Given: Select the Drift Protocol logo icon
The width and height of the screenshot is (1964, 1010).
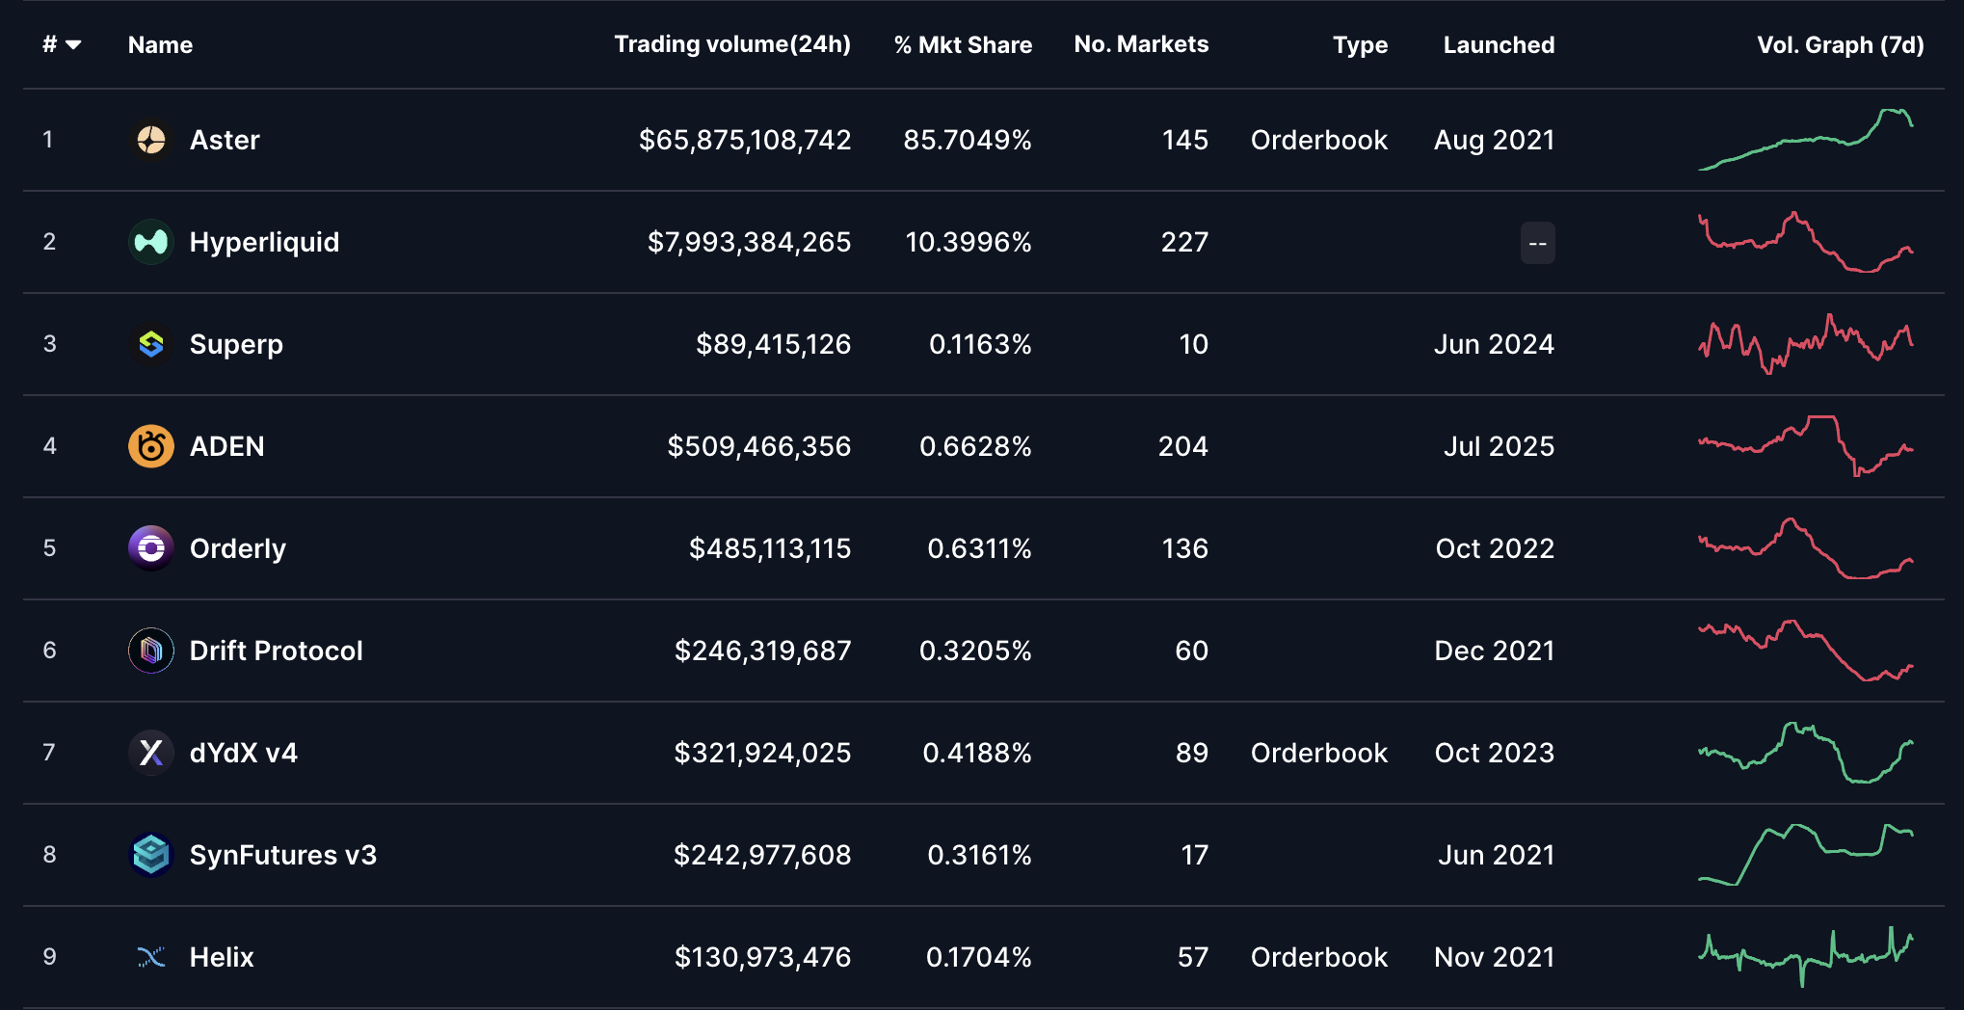Looking at the screenshot, I should [151, 651].
